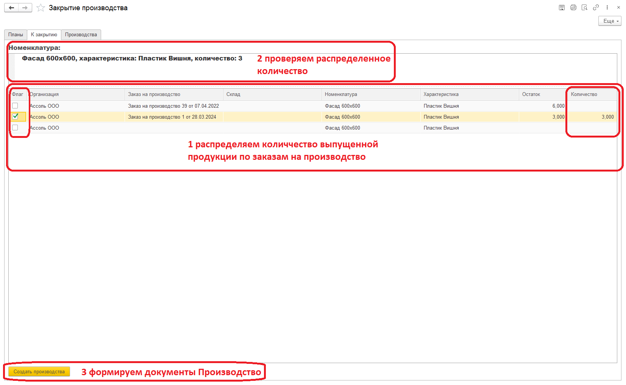The height and width of the screenshot is (385, 626).
Task: Open the three-dot service menu
Action: 607,8
